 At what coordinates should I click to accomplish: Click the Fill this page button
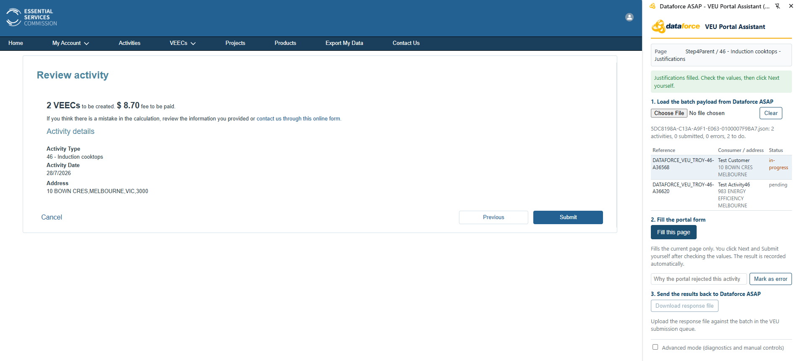674,232
